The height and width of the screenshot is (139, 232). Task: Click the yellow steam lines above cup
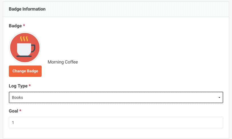(24, 39)
